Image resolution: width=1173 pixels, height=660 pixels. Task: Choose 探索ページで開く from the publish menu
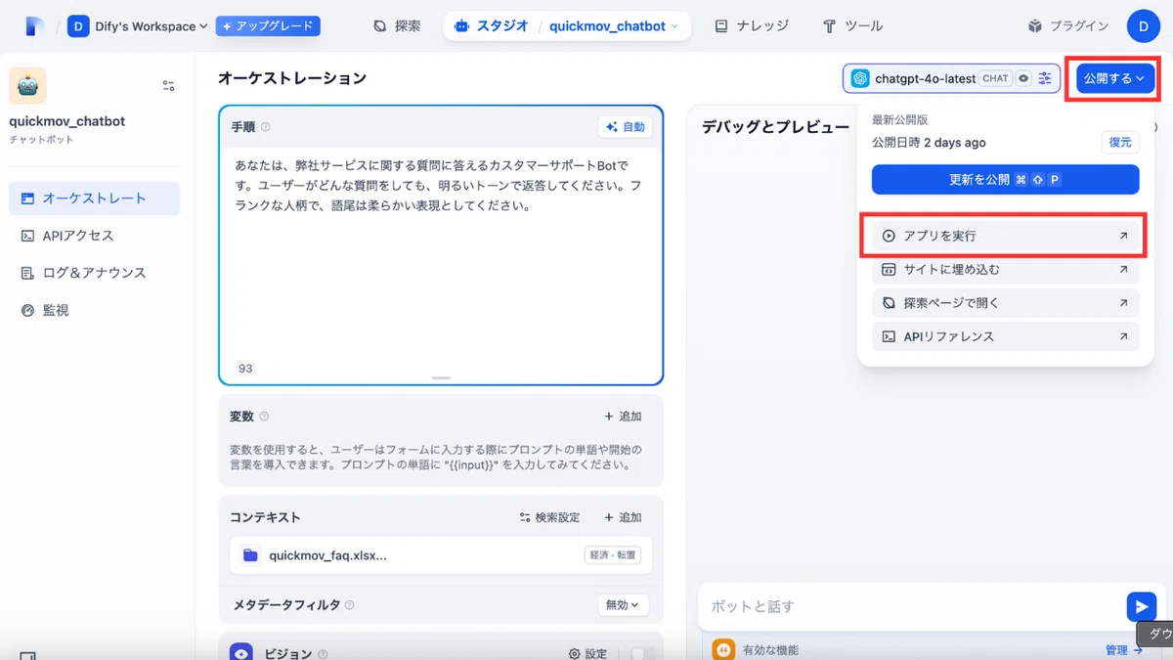[x=1005, y=303]
